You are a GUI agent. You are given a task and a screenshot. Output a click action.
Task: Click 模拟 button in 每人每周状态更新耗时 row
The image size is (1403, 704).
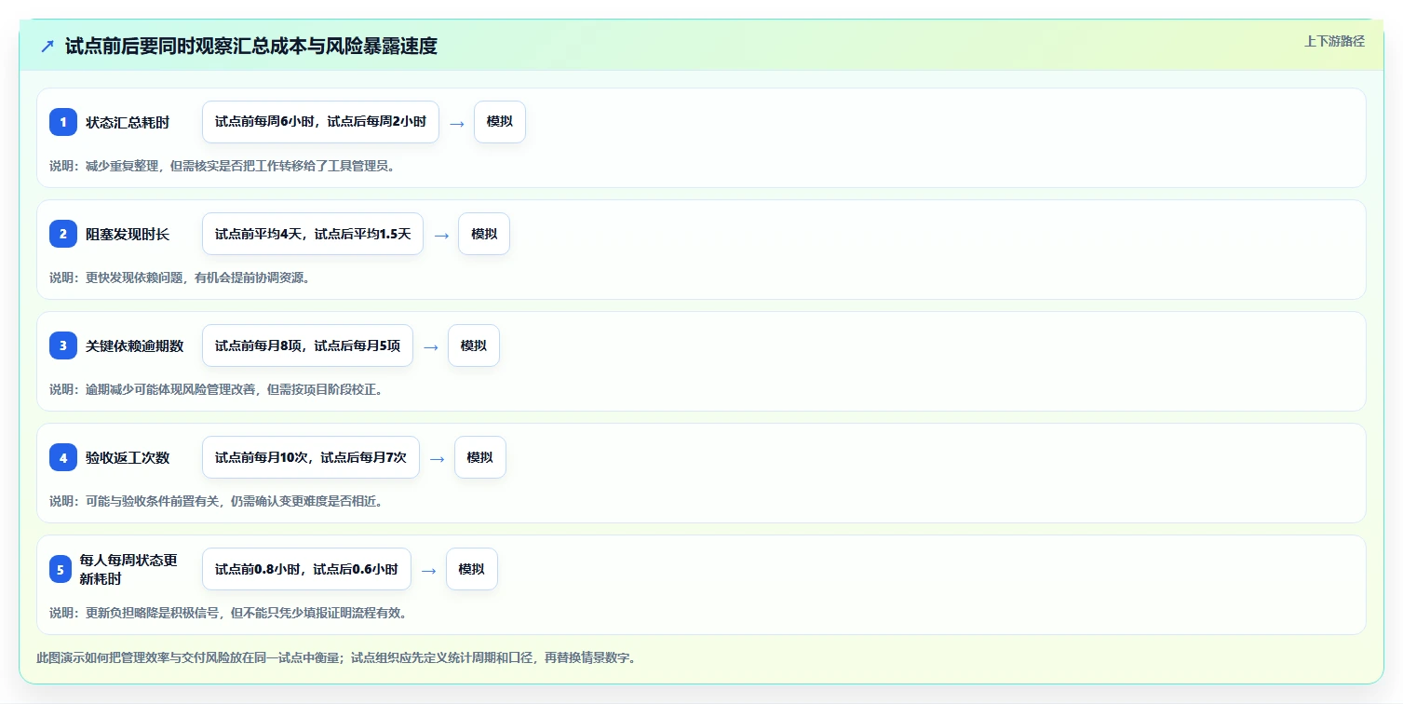pos(472,569)
